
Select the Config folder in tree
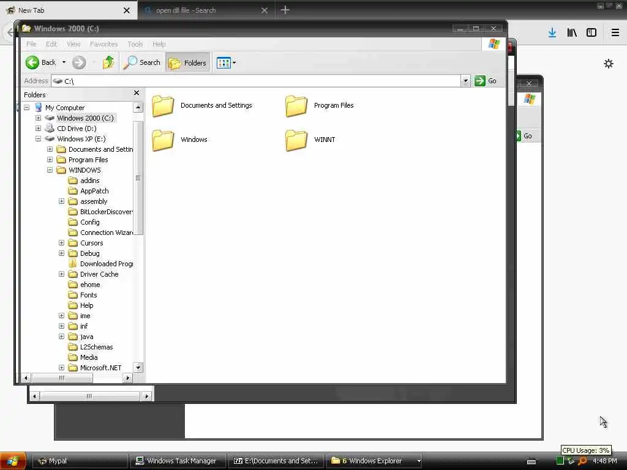(x=89, y=222)
